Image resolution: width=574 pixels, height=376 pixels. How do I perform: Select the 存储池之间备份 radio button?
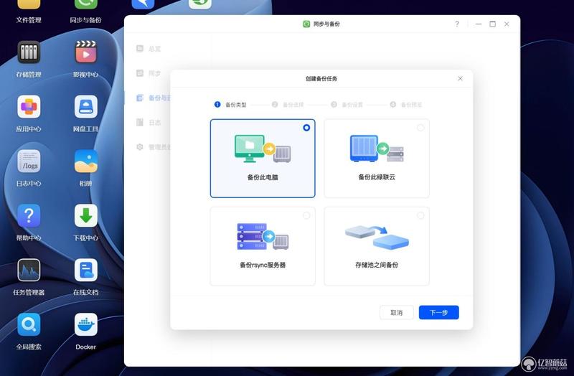(x=420, y=216)
